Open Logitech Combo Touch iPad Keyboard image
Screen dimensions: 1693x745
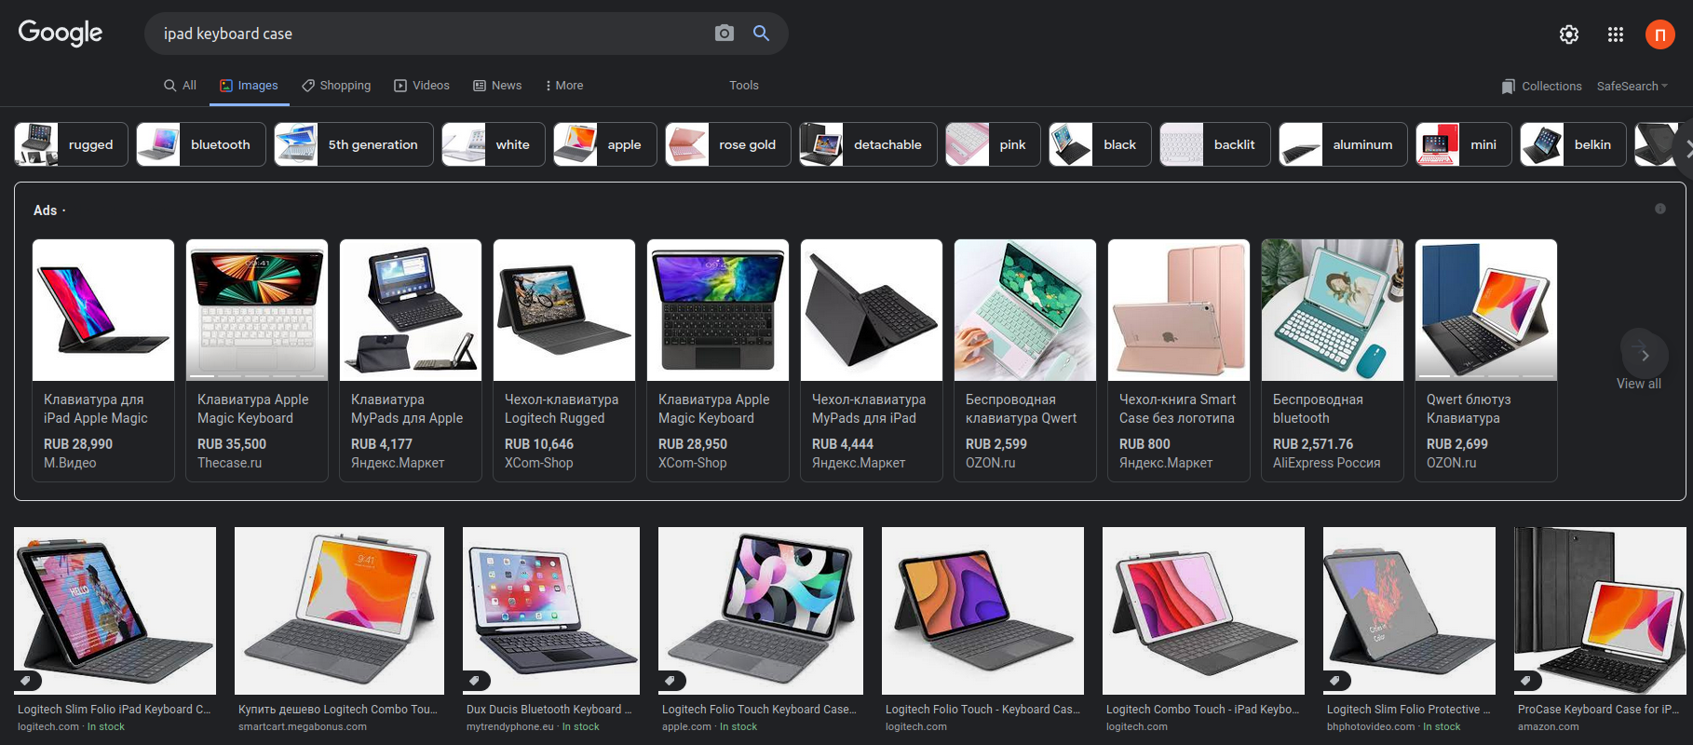click(x=1203, y=611)
